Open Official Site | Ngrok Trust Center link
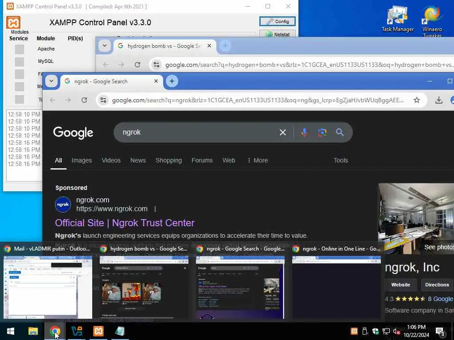The width and height of the screenshot is (454, 340). 125,223
